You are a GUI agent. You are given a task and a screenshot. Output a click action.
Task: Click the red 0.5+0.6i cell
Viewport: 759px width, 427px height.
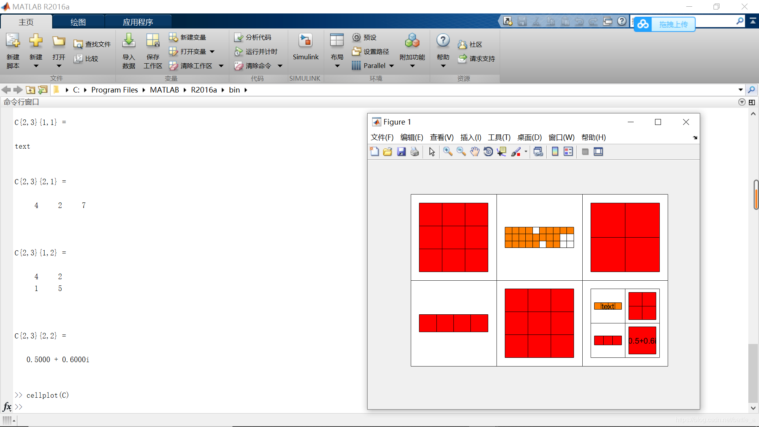(x=642, y=340)
